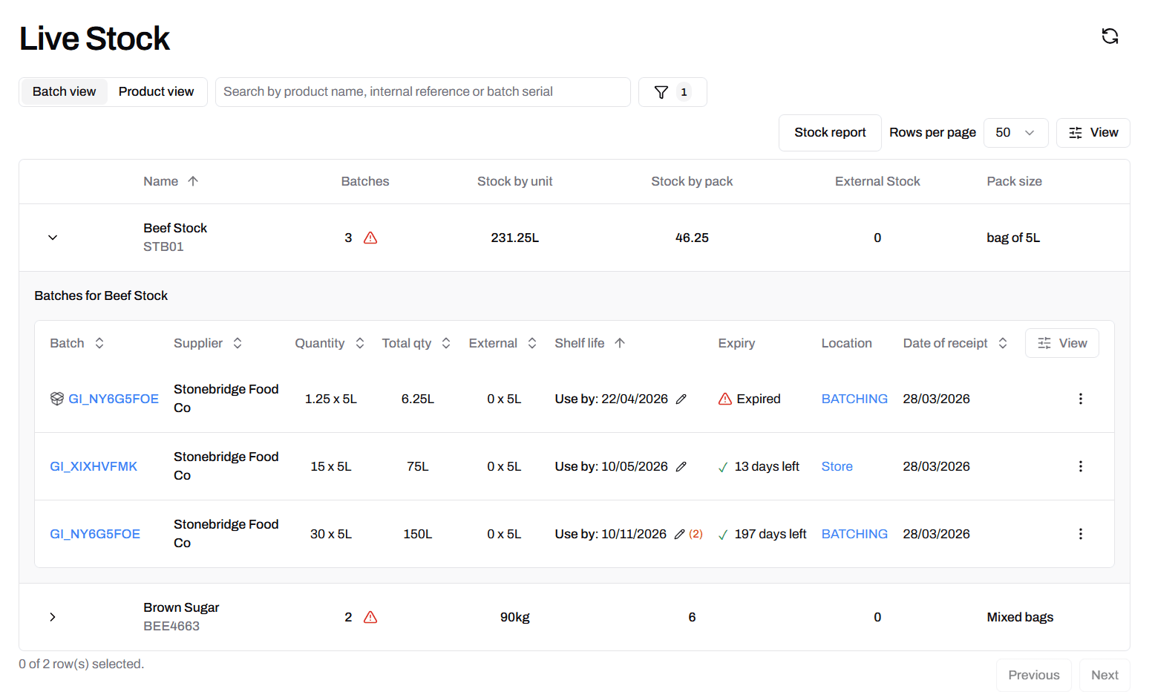Image resolution: width=1149 pixels, height=692 pixels.
Task: Click the Stock report button
Action: pyautogui.click(x=829, y=133)
